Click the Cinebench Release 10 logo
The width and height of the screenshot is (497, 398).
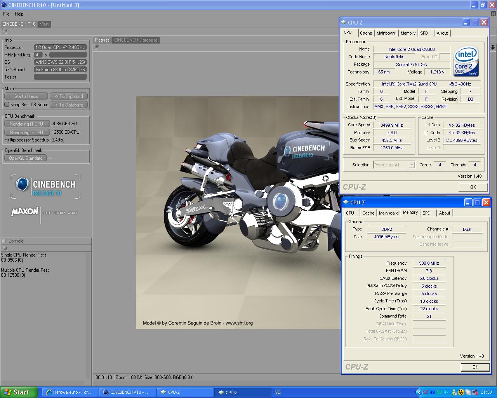pyautogui.click(x=45, y=187)
